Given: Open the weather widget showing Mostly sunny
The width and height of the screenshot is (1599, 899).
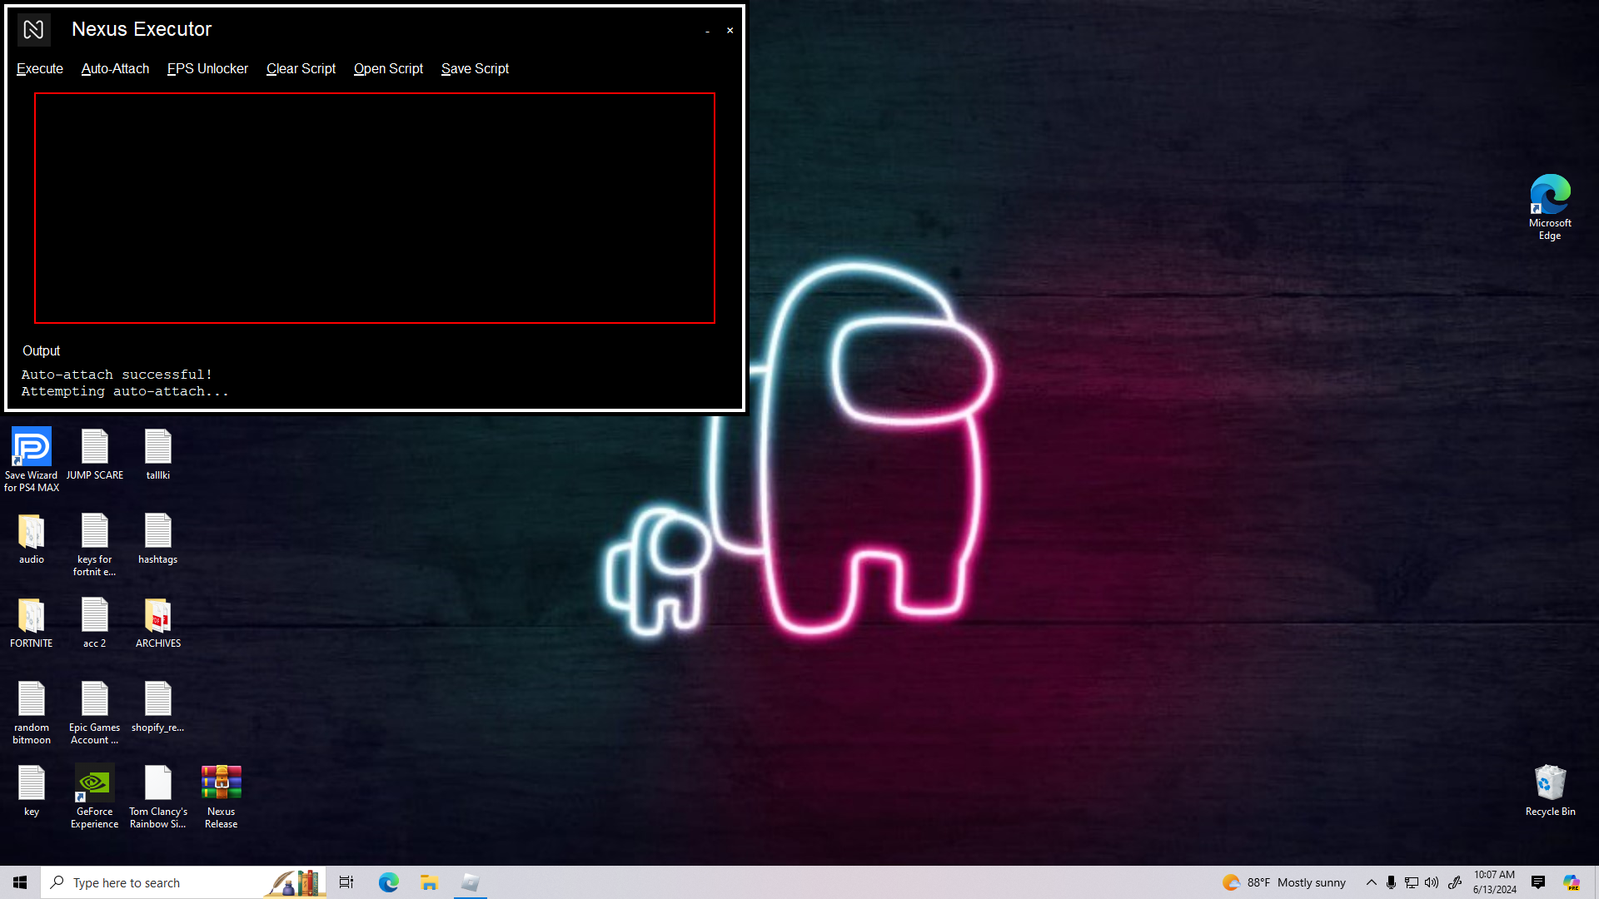Looking at the screenshot, I should pyautogui.click(x=1284, y=882).
